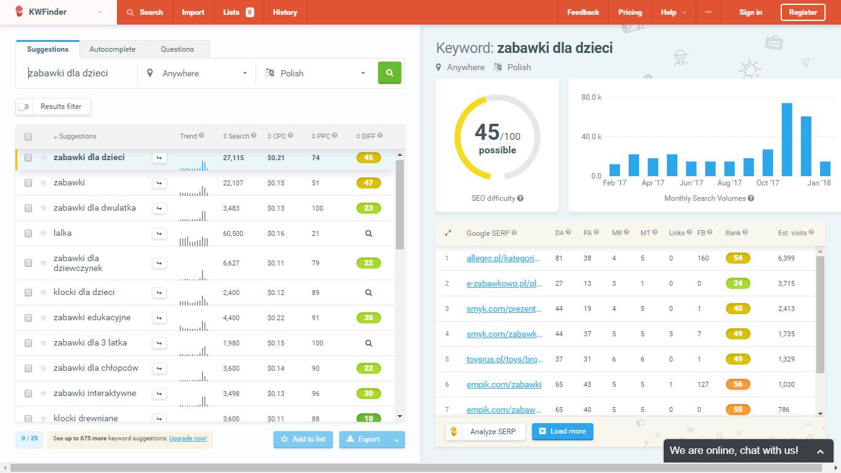Open the Export options dropdown arrow
Viewport: 841px width, 473px height.
coord(397,439)
